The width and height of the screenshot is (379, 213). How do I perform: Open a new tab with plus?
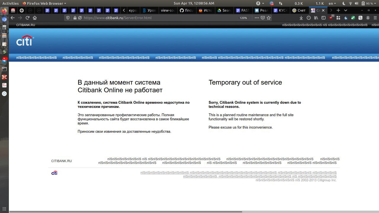(x=338, y=10)
